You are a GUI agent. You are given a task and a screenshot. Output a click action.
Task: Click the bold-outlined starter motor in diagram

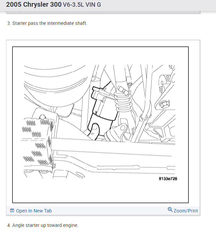[x=103, y=110]
